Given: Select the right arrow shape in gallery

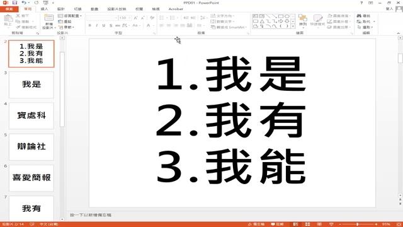Looking at the screenshot, I should point(281,21).
